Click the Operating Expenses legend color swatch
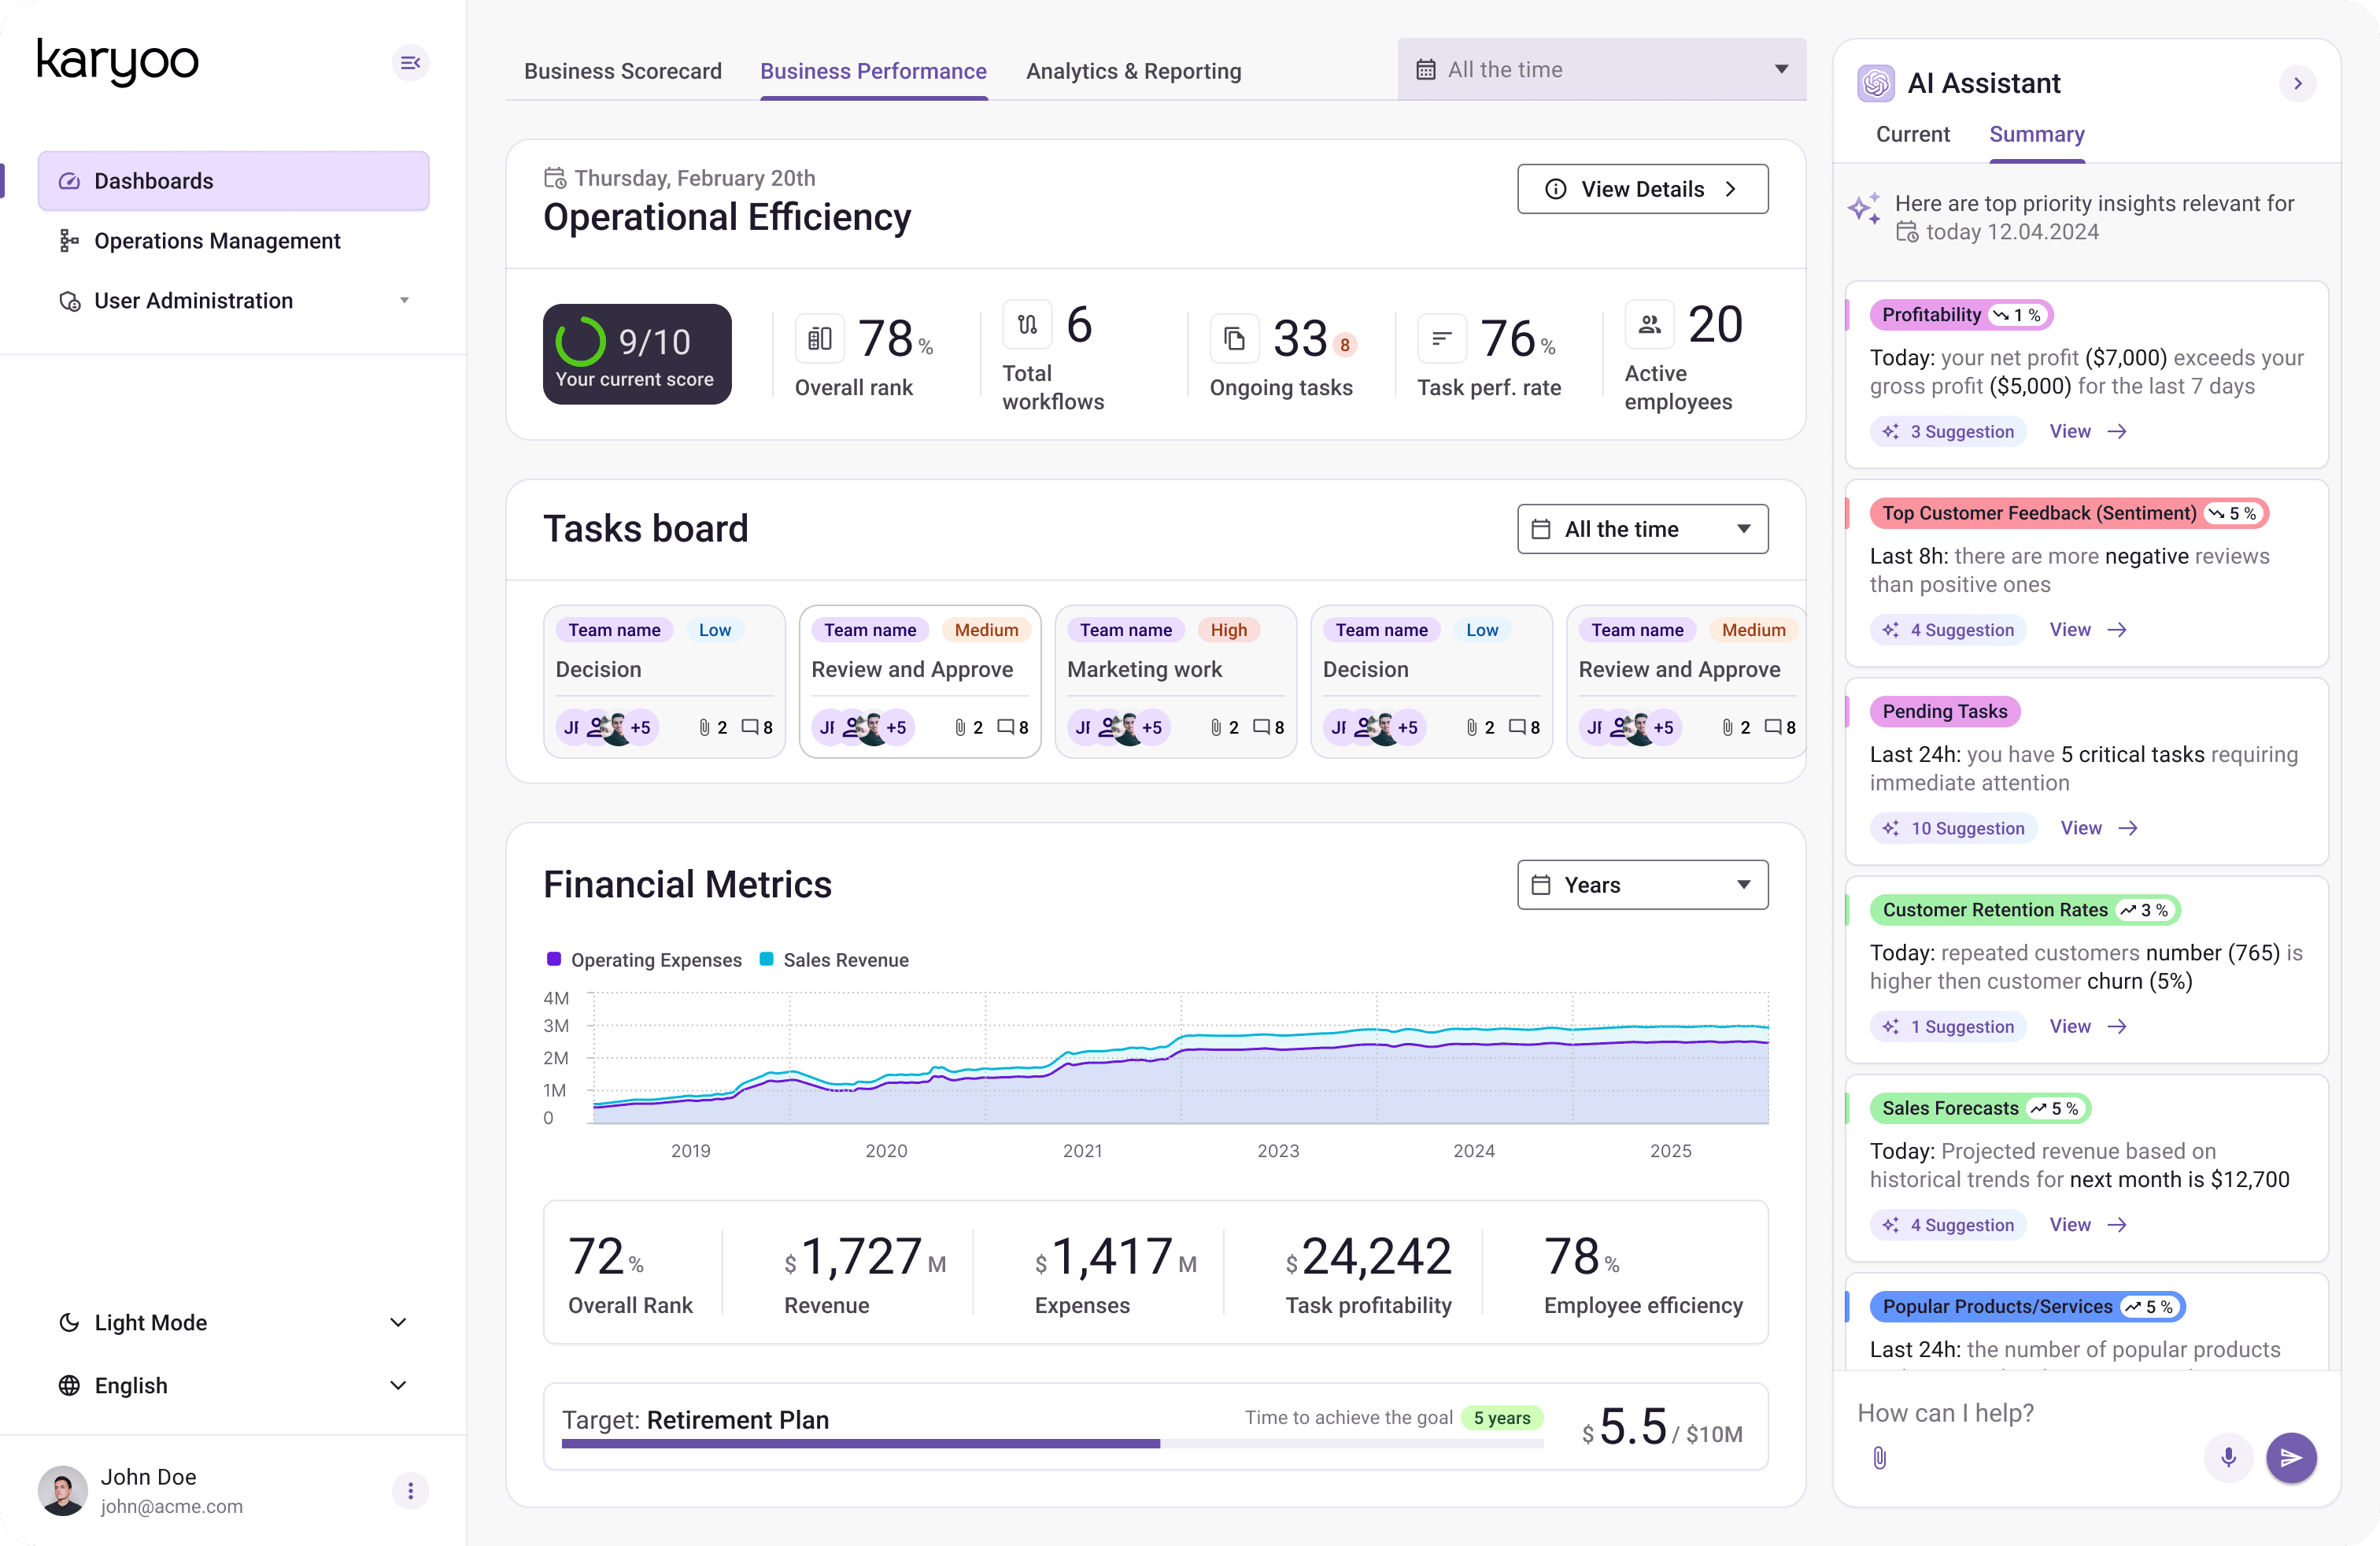The height and width of the screenshot is (1546, 2380). tap(554, 960)
